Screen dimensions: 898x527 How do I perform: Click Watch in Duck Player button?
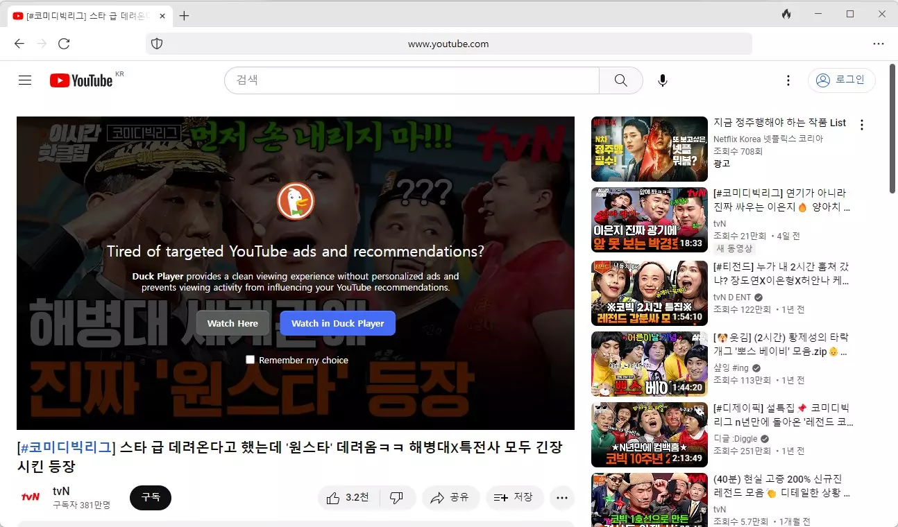tap(338, 323)
